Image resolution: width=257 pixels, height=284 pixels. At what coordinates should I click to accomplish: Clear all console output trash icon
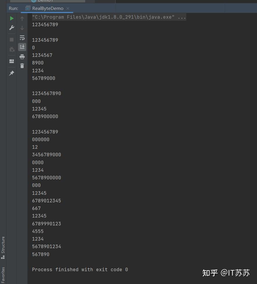coord(22,66)
